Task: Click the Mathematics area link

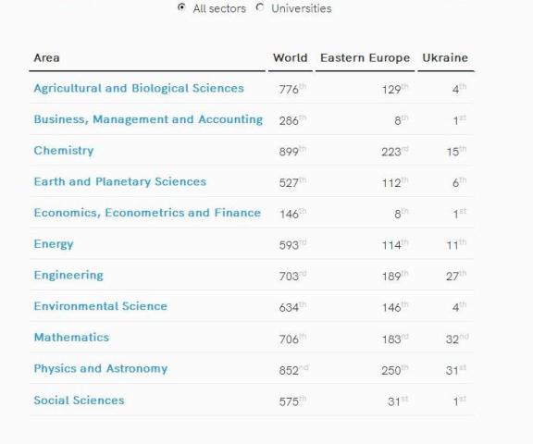Action: [x=71, y=338]
